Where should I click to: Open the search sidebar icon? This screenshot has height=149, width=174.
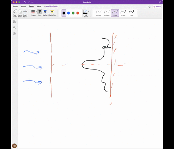coord(14,27)
